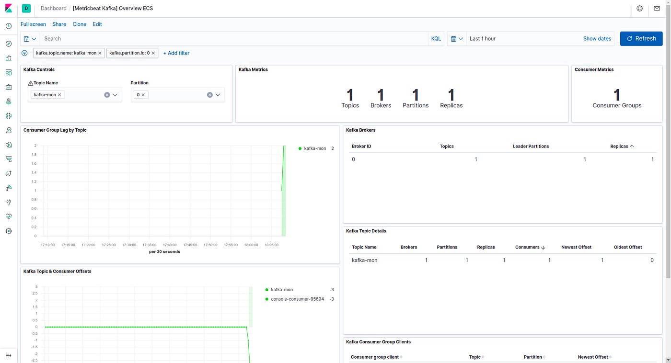Toggle kafka-mon series in lag chart legend
The width and height of the screenshot is (671, 363).
point(314,148)
